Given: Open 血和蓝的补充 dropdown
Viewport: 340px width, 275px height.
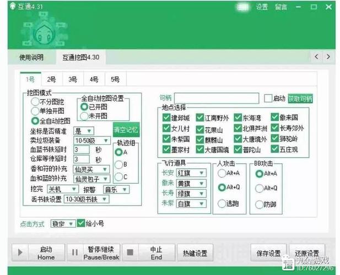Looking at the screenshot, I should 91,179.
